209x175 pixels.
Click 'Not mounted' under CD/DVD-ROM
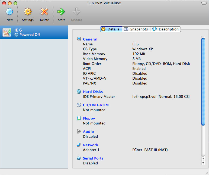[94, 110]
